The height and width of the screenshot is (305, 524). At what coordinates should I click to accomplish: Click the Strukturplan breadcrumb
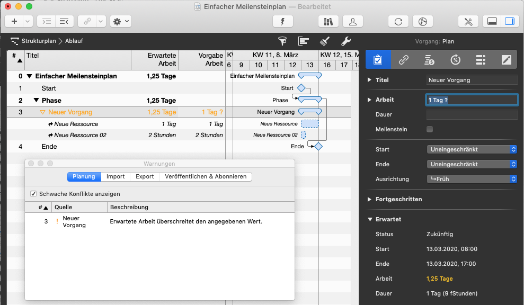coord(38,41)
